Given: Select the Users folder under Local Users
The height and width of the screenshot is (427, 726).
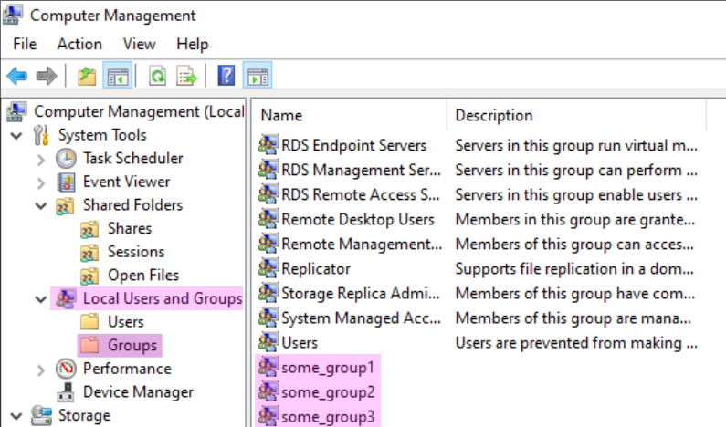Looking at the screenshot, I should pyautogui.click(x=125, y=321).
